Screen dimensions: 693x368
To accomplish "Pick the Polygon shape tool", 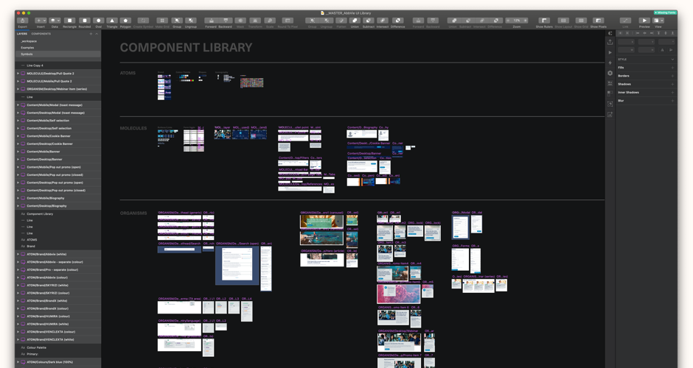I will tap(125, 21).
